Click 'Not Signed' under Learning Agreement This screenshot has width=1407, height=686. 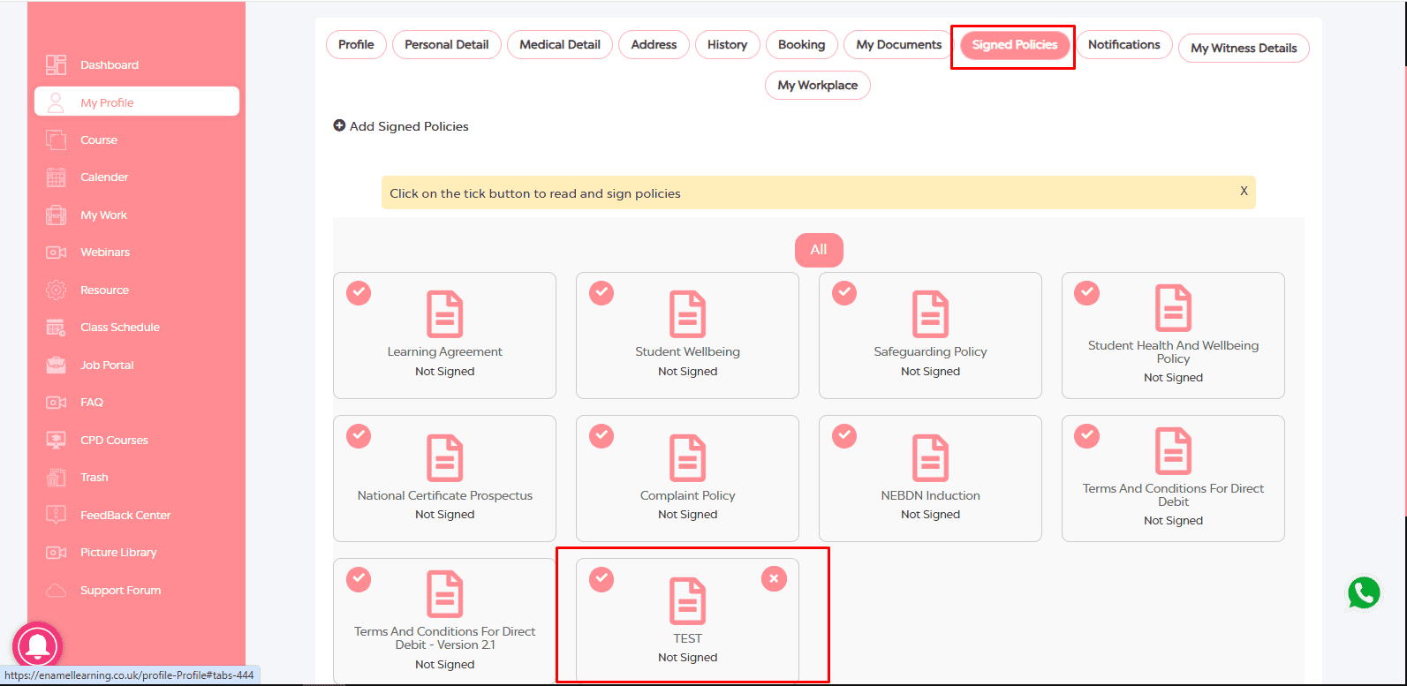(x=445, y=372)
